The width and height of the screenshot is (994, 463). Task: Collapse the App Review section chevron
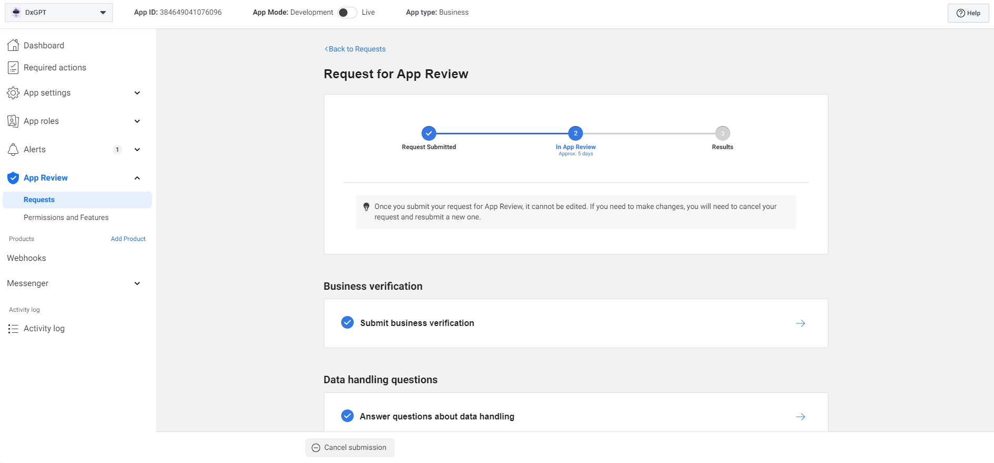click(137, 178)
